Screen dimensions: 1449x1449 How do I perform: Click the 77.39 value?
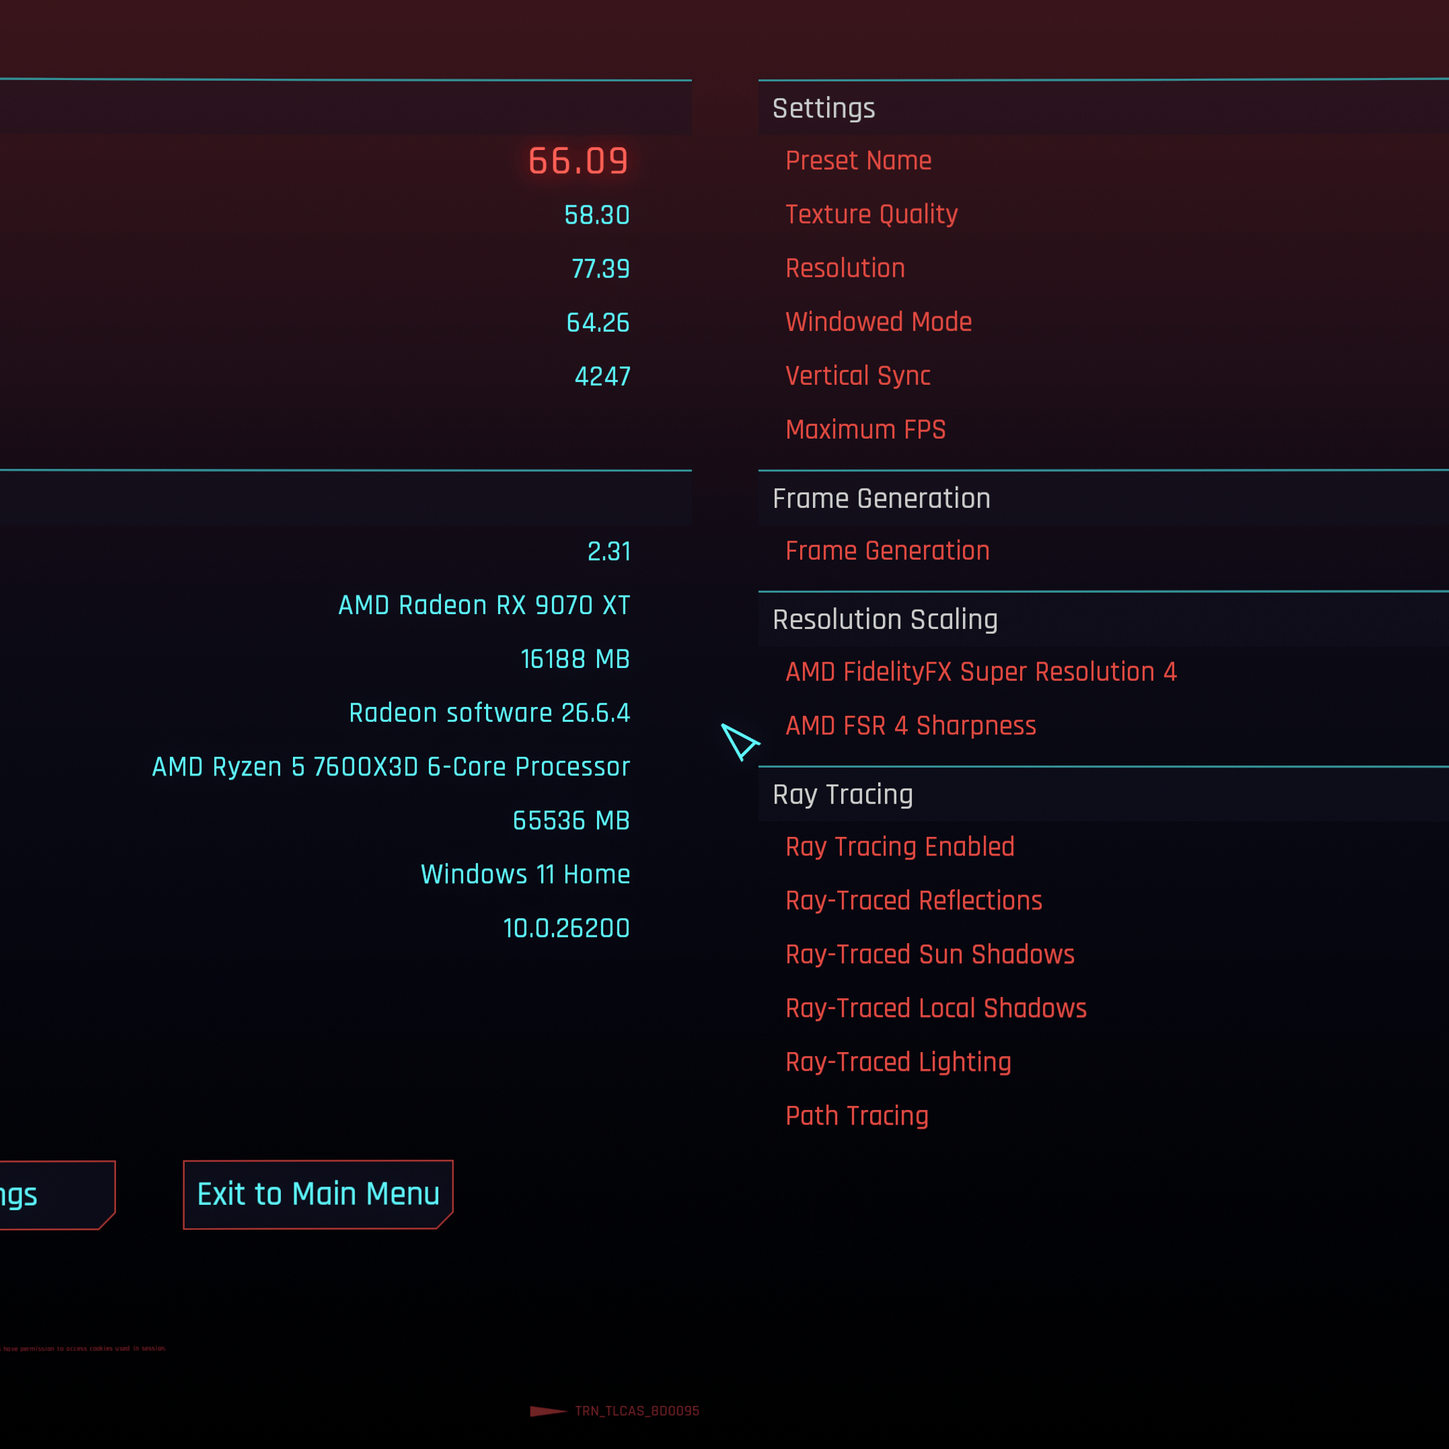[x=601, y=270]
